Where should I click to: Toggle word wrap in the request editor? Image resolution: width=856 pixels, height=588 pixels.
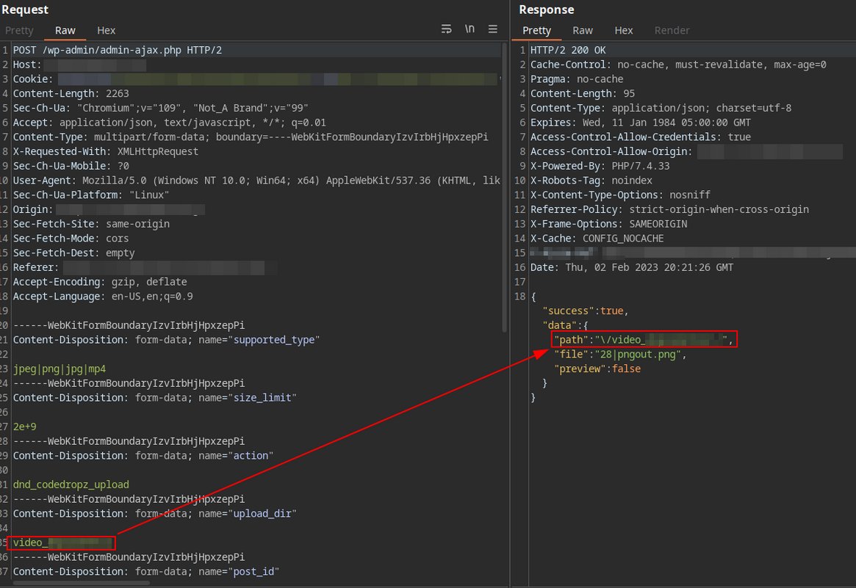point(446,29)
